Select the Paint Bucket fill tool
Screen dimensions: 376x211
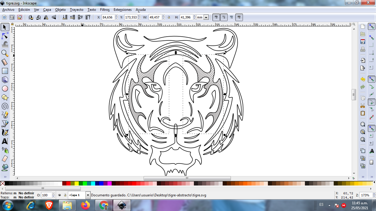(5, 168)
